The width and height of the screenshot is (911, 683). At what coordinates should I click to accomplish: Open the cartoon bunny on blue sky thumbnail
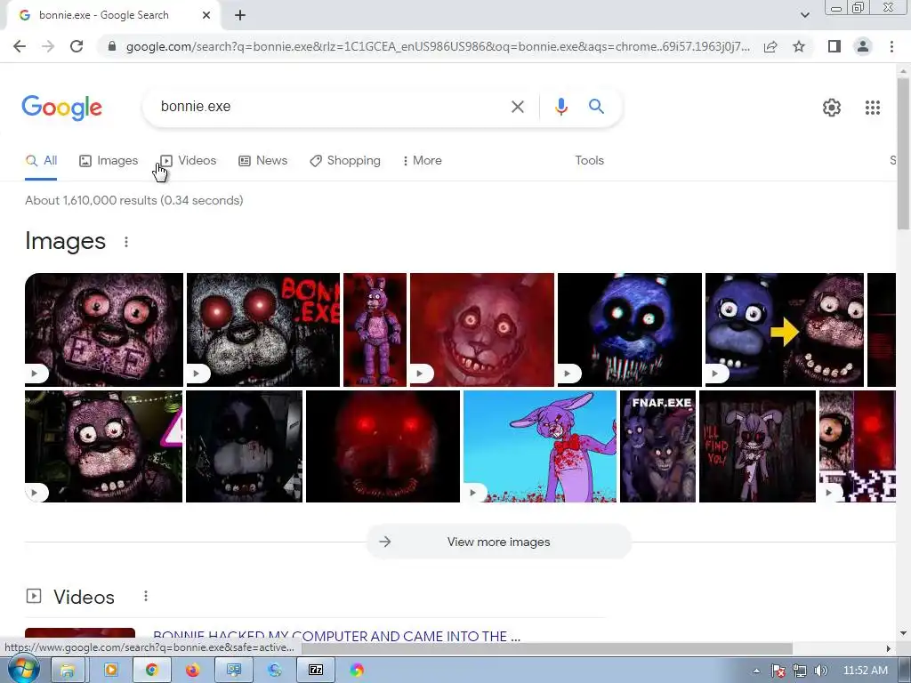(x=540, y=446)
